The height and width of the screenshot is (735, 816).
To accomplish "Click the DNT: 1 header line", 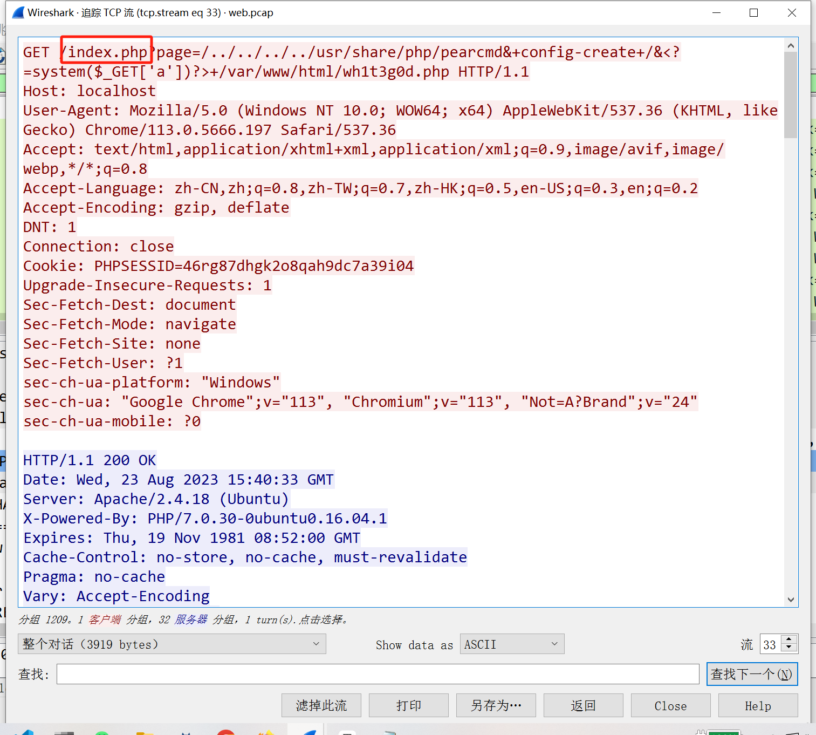I will pos(50,227).
